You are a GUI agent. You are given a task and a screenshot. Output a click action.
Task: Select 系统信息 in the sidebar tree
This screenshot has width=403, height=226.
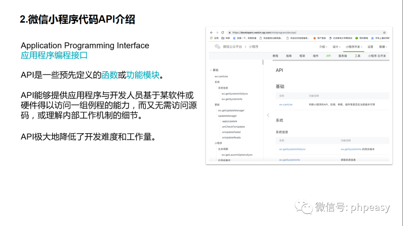[x=223, y=88]
